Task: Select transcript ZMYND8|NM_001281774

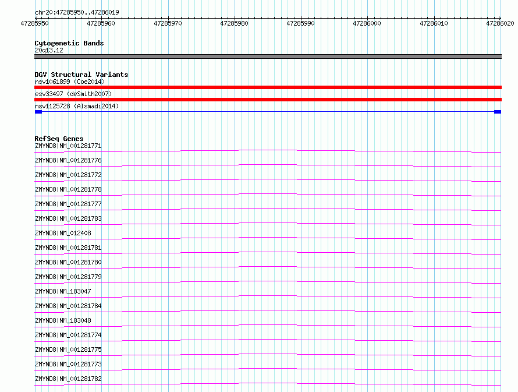Action: [68, 335]
